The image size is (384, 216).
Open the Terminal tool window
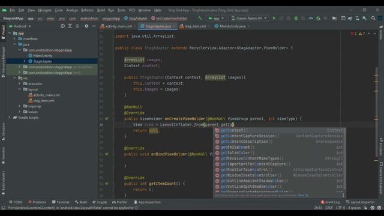[61, 202]
